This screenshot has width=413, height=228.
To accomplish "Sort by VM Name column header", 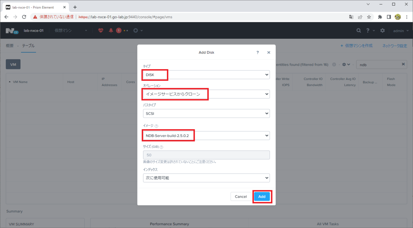I will [x=20, y=82].
